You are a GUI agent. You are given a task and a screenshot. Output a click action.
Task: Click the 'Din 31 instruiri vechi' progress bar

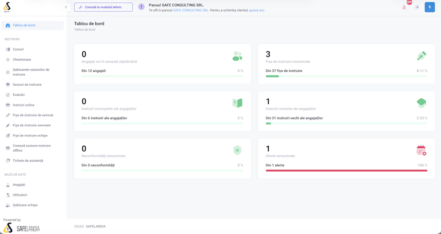(x=346, y=123)
